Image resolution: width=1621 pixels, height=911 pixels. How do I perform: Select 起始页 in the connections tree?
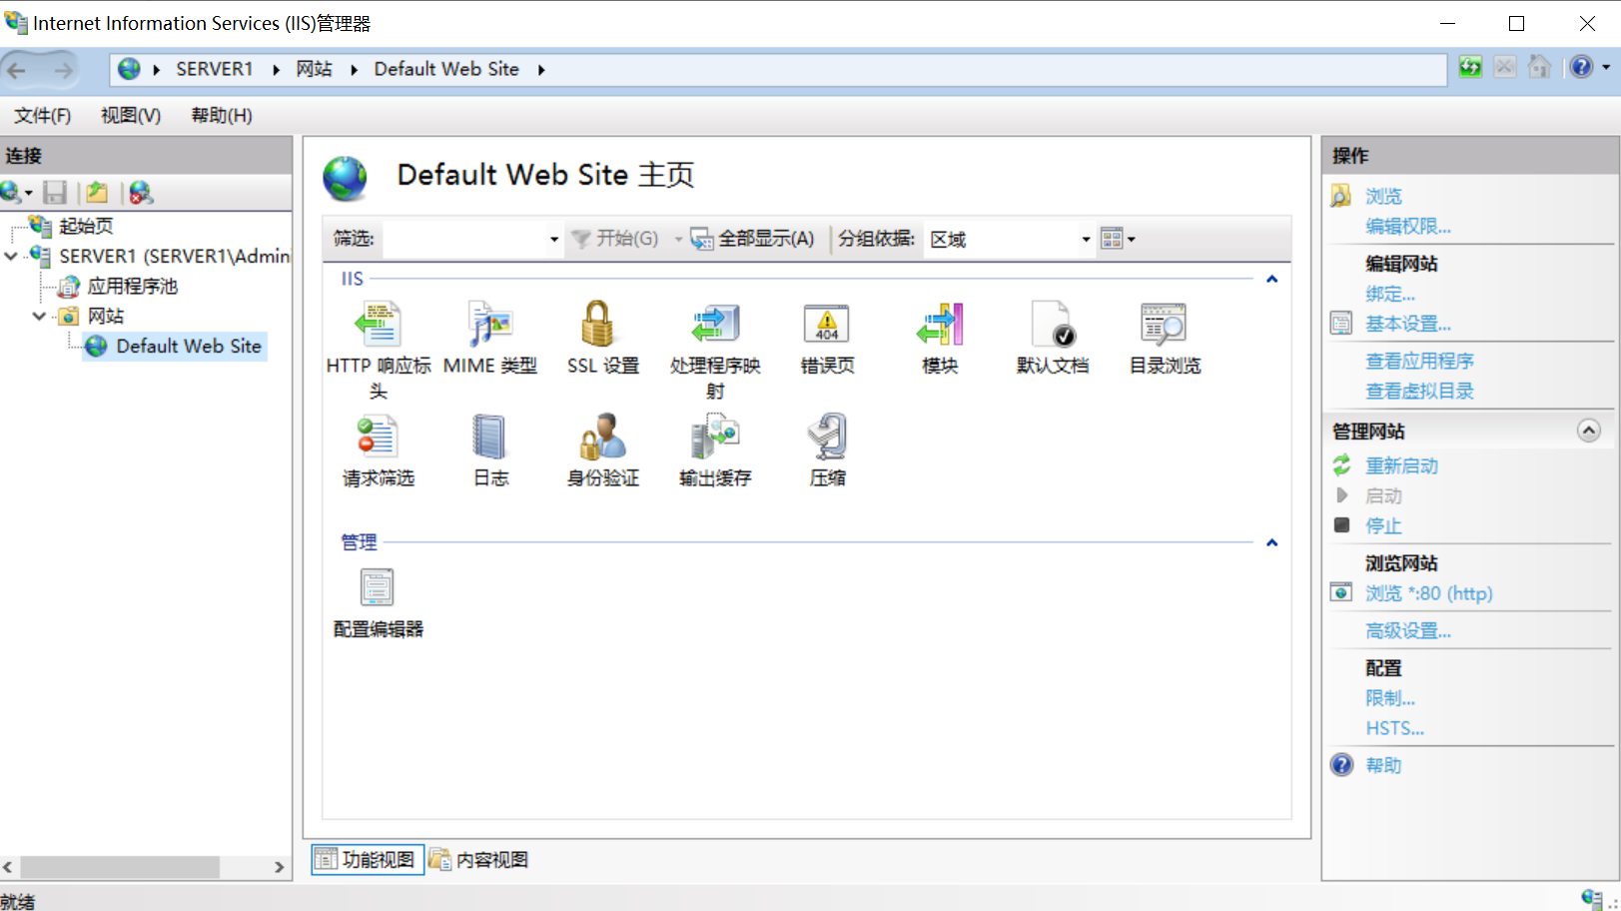(x=86, y=227)
